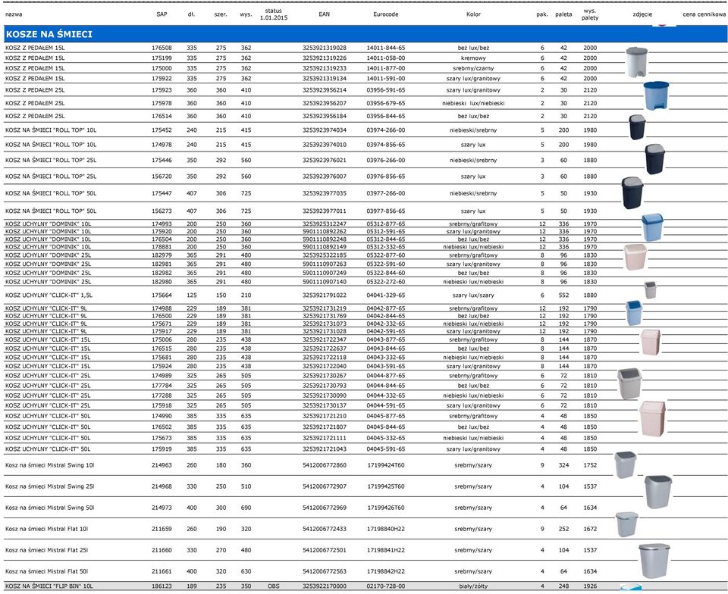Select color 'biały/żółty' in Flip Bin row

tap(473, 586)
